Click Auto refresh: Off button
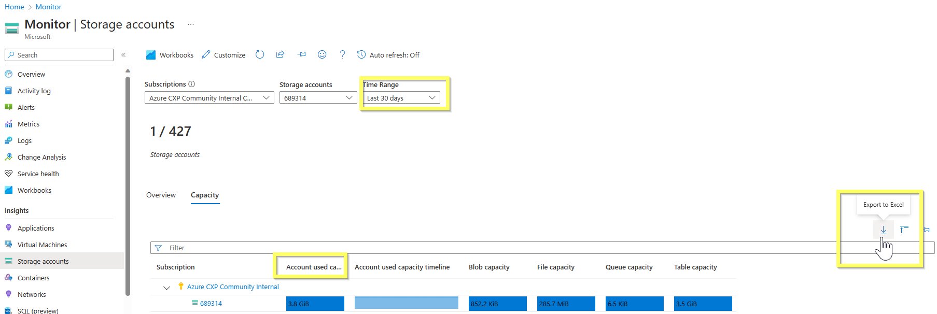 click(388, 54)
